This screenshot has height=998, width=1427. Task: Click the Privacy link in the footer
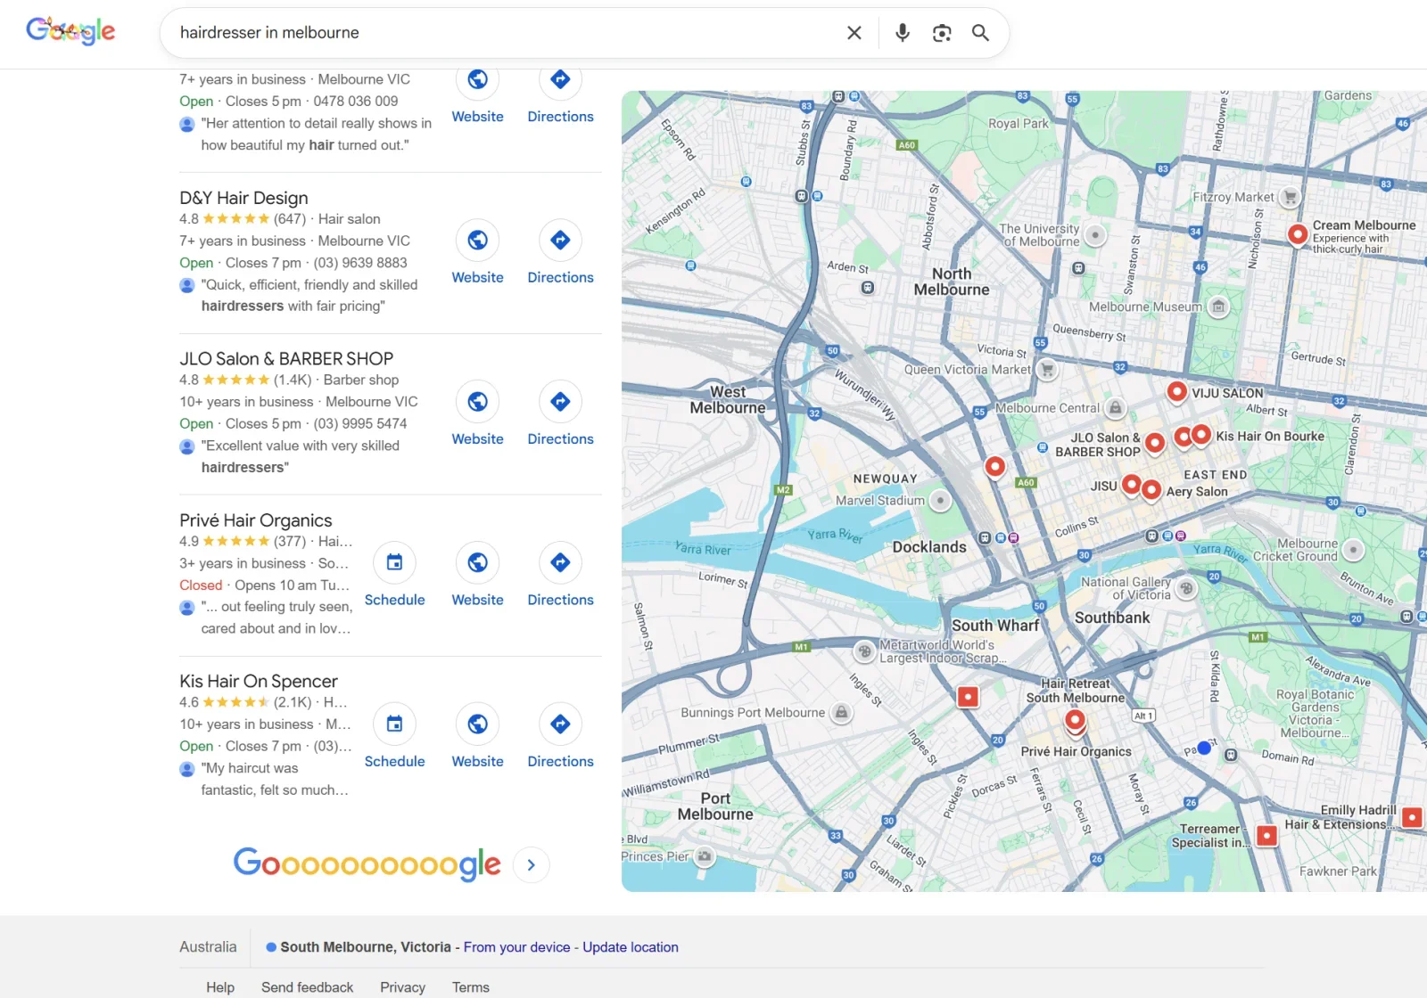pos(402,986)
